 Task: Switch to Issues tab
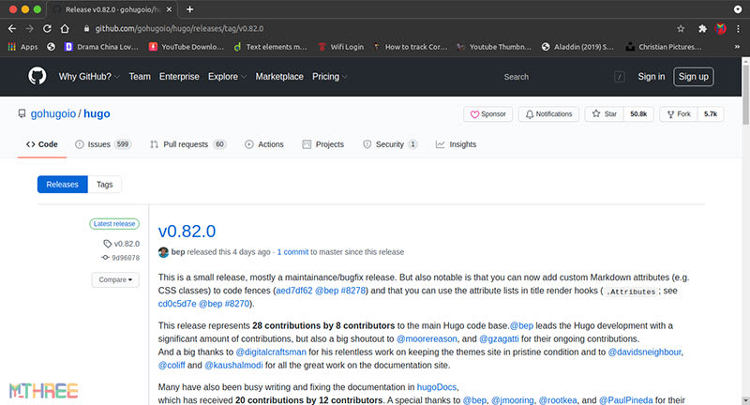coord(103,144)
